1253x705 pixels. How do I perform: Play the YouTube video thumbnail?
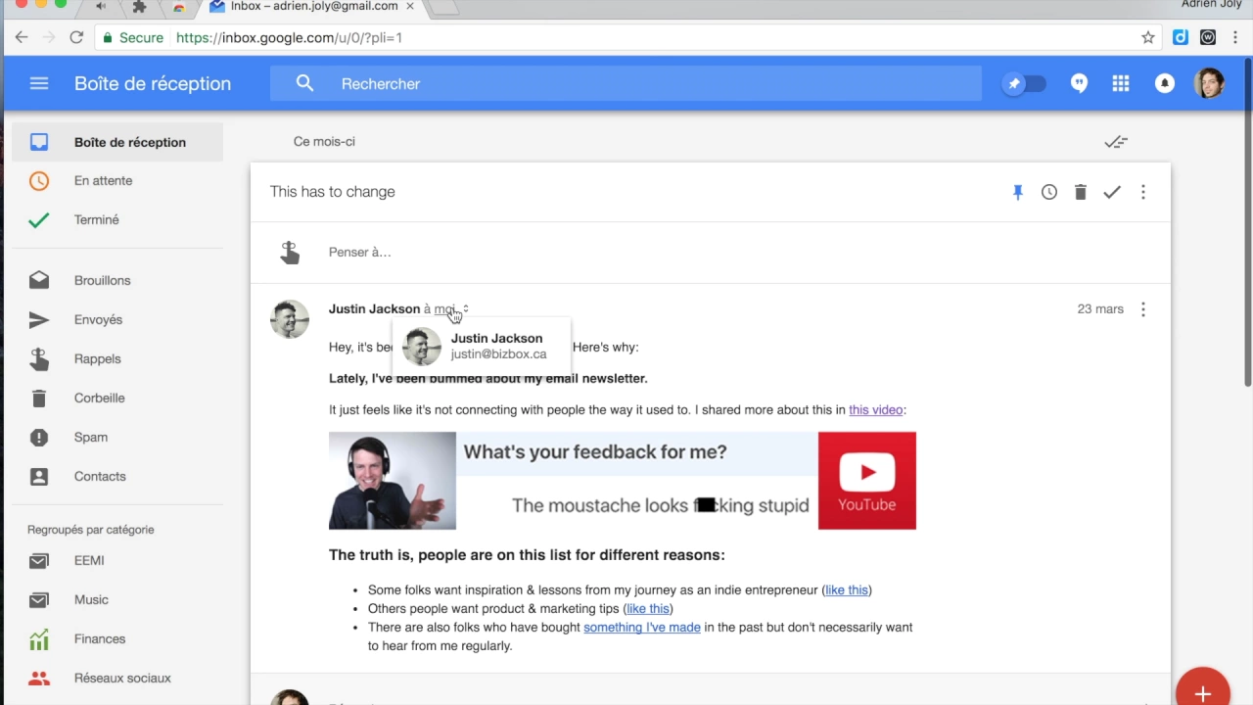click(x=867, y=481)
